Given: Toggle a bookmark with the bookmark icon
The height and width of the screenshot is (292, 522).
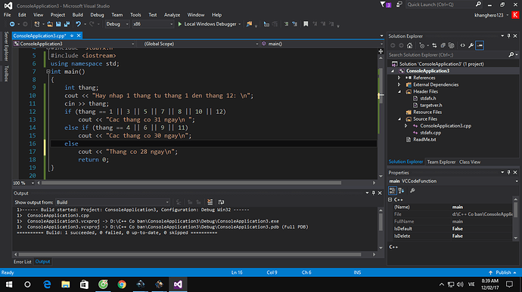Looking at the screenshot, I should pos(306,24).
